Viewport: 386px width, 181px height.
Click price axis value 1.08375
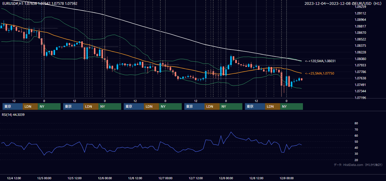[x=360, y=46]
